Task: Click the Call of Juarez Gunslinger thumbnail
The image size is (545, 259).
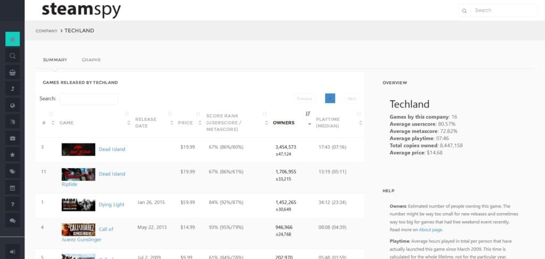Action: coord(78,230)
